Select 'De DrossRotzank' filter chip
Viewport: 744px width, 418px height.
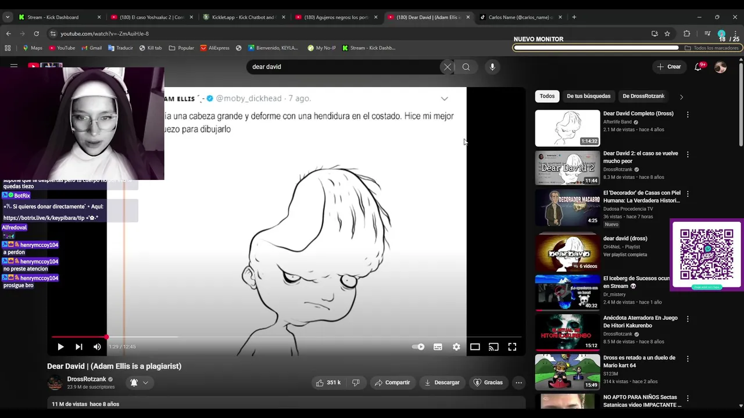click(643, 96)
